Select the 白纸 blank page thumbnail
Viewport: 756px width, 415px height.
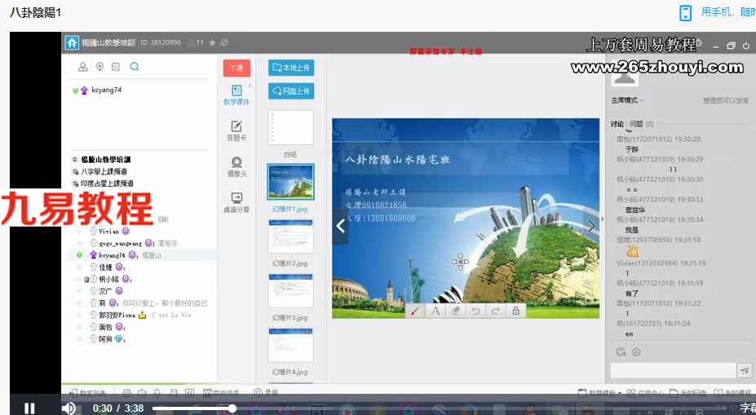(x=290, y=128)
